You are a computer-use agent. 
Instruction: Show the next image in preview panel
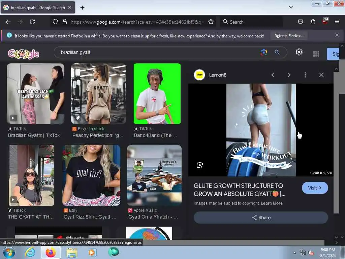point(289,75)
